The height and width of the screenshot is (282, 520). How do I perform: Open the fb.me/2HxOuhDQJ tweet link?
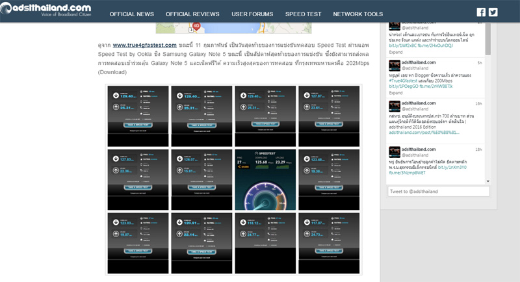click(435, 45)
